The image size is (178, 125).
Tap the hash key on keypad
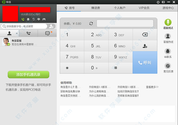[121, 68]
